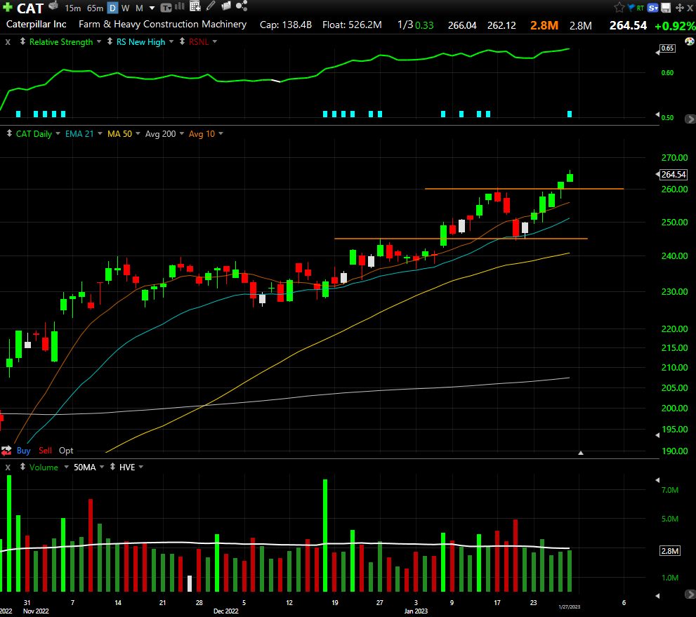Close the Volume pane with X
The height and width of the screenshot is (617, 696).
pos(8,467)
